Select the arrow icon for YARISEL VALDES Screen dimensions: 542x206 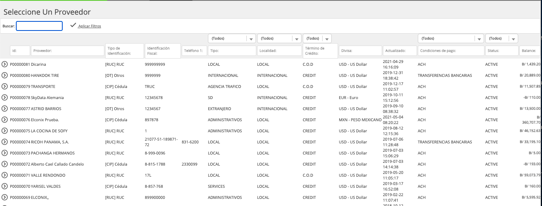point(4,186)
